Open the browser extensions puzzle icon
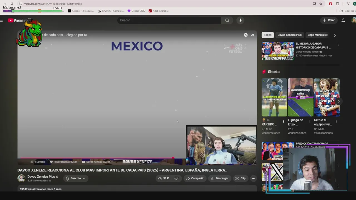 tap(337, 4)
